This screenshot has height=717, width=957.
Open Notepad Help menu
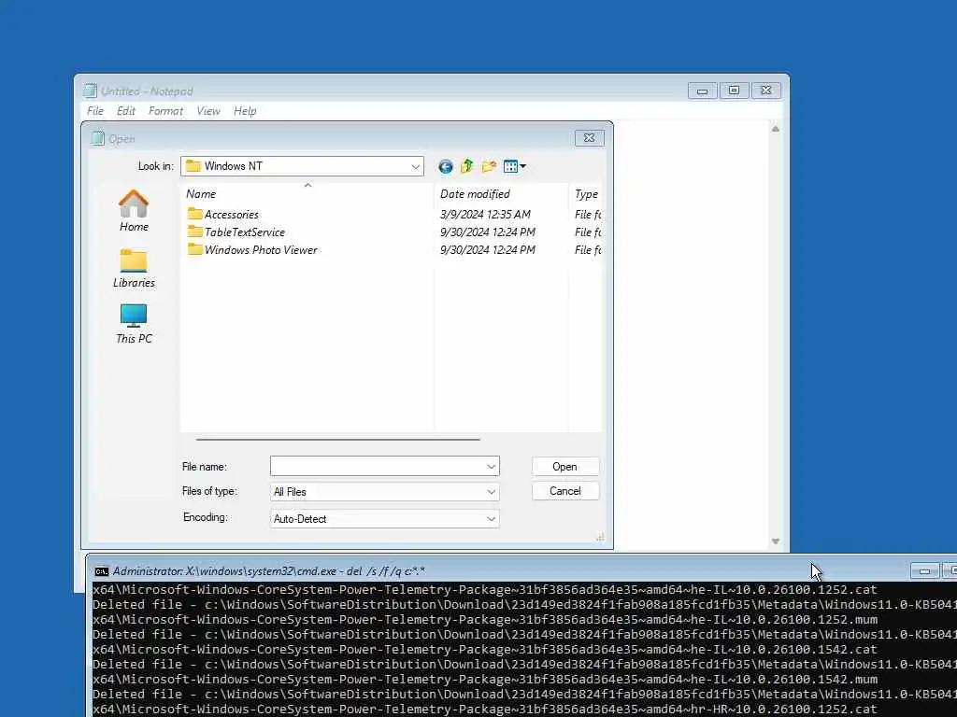click(245, 111)
